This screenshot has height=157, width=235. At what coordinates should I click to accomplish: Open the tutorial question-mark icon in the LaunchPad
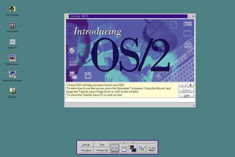point(142,149)
